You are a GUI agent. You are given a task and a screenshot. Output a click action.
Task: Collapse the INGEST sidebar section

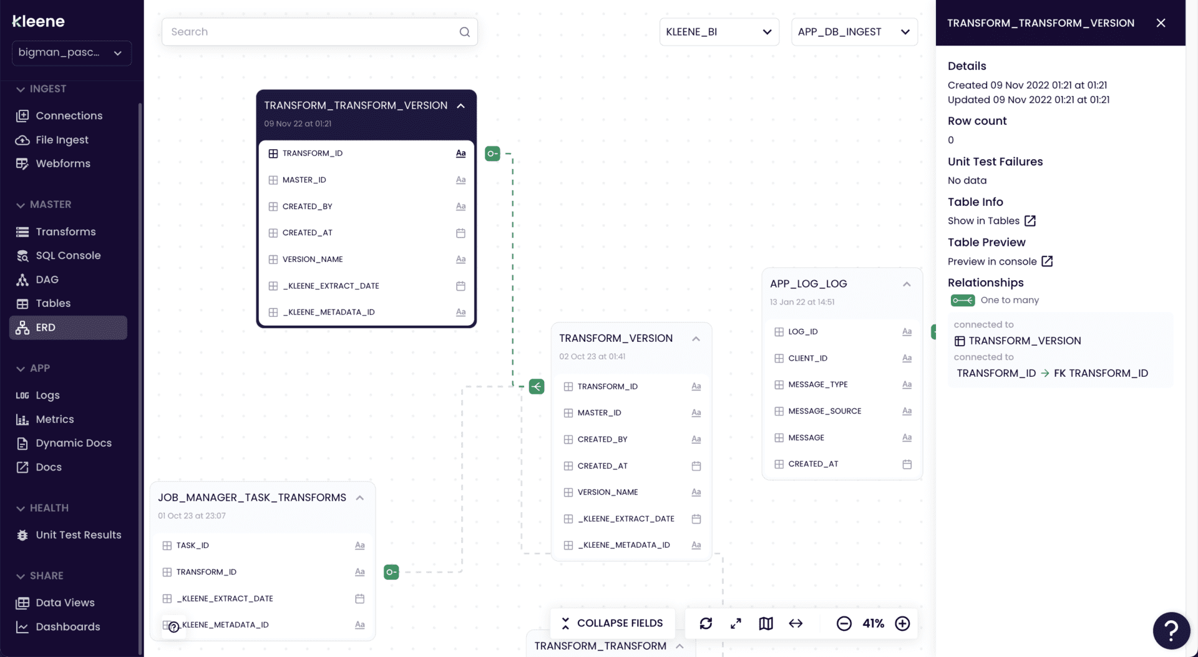pos(21,89)
